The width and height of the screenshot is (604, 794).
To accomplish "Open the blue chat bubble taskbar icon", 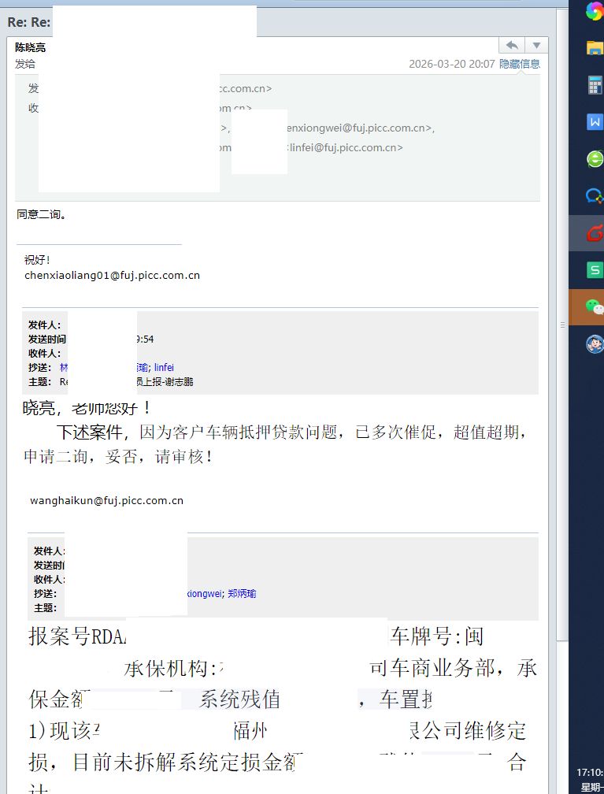I will [595, 195].
